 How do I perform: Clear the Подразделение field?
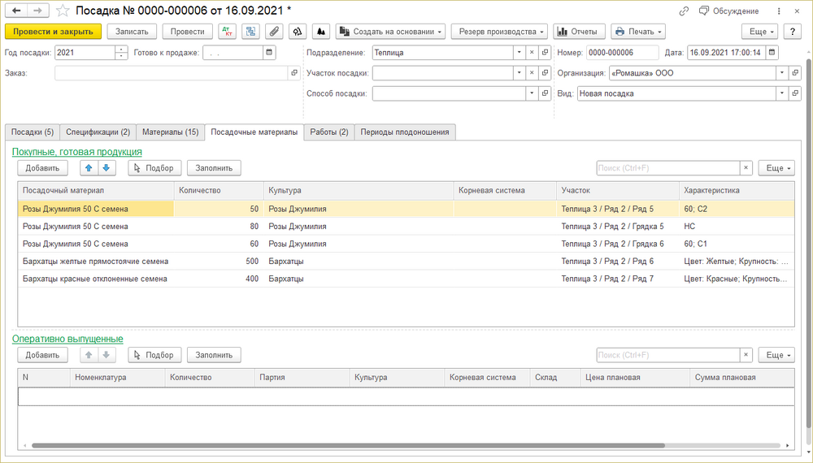(532, 52)
